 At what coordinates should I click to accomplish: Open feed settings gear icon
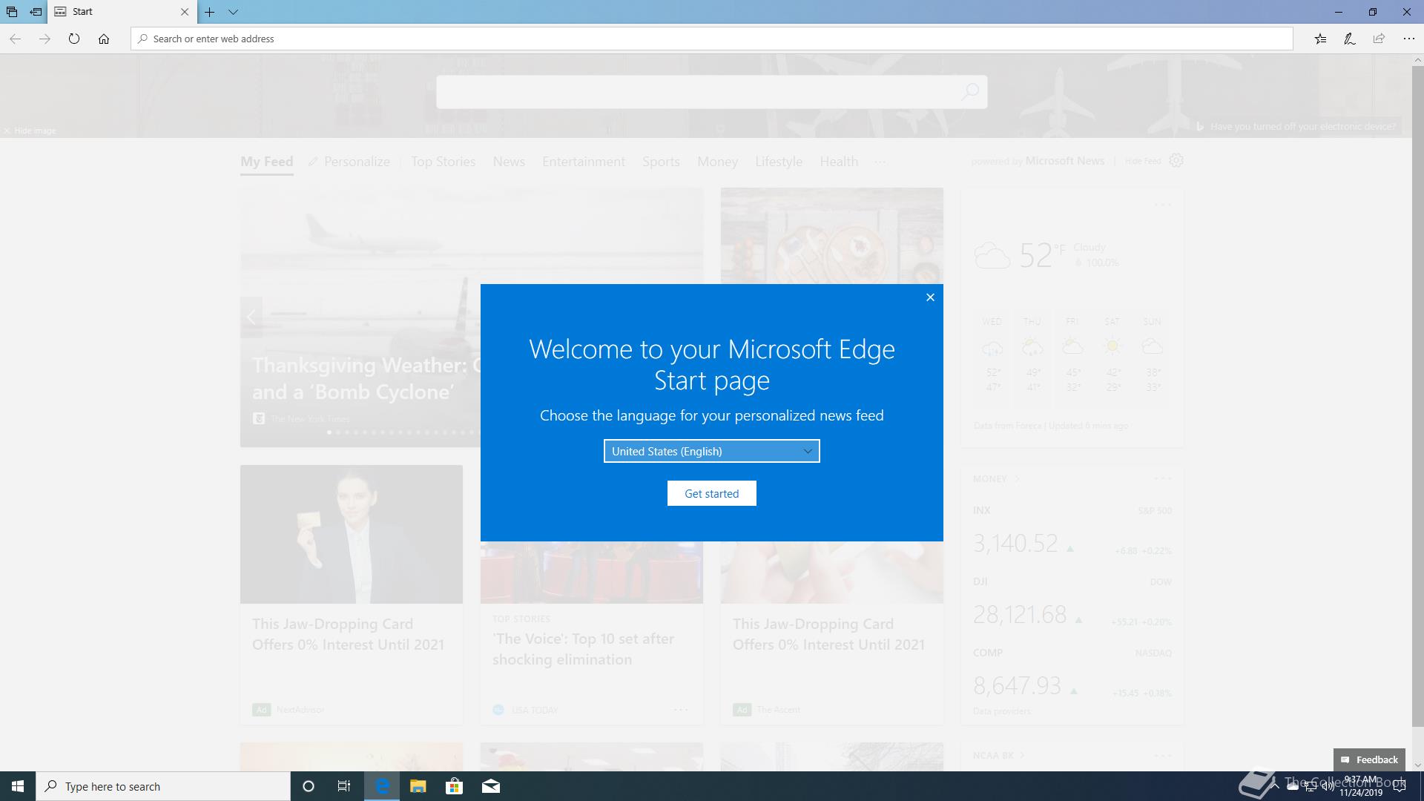(x=1176, y=160)
